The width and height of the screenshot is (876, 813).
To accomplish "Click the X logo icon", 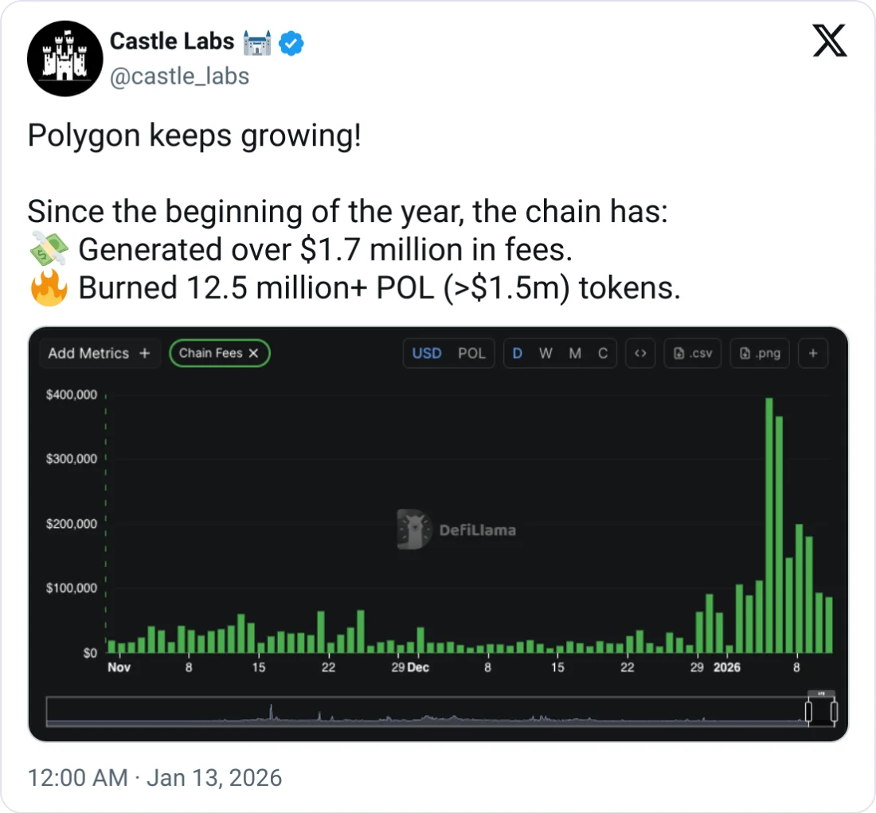I will pos(830,40).
